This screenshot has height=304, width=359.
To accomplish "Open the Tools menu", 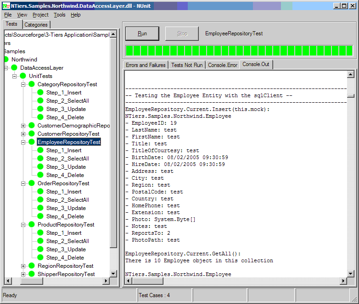I will coord(60,15).
